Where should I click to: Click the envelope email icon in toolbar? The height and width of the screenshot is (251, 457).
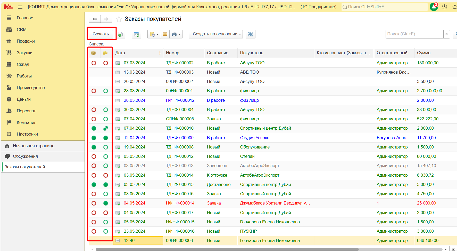click(165, 34)
